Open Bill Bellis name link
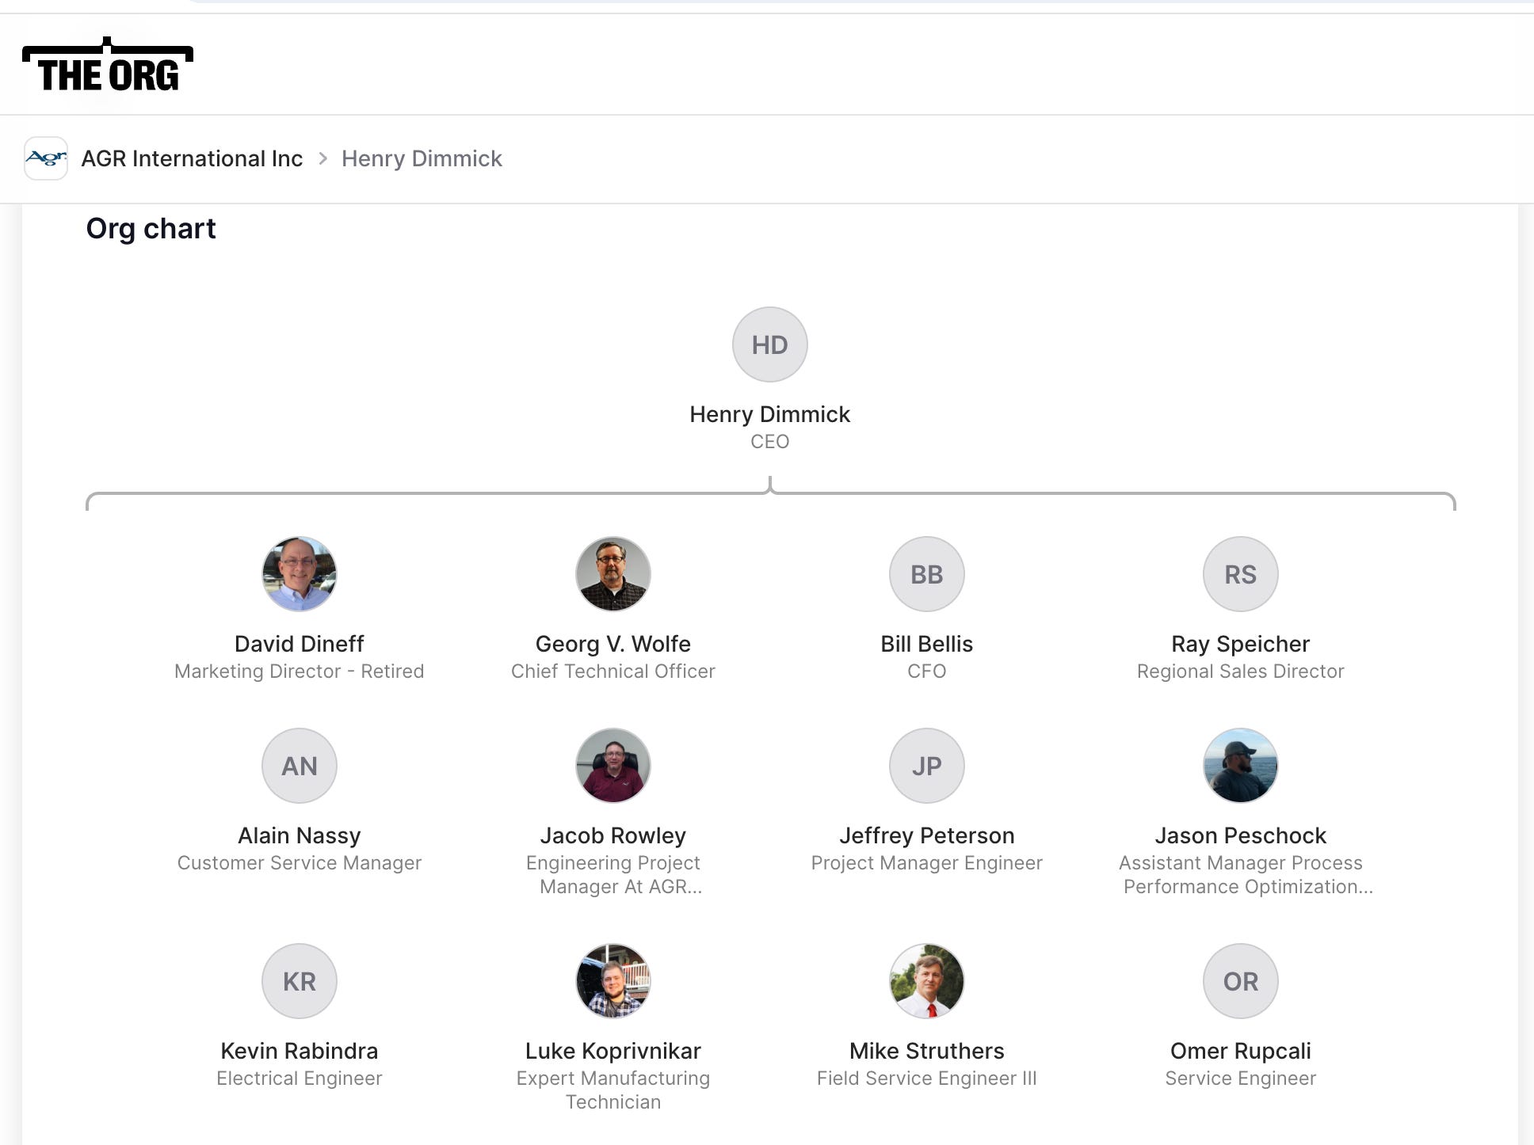This screenshot has height=1145, width=1534. (x=927, y=644)
